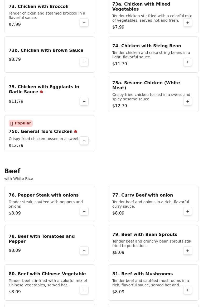Click spicy flame icon beside General Tso's
Image resolution: width=203 pixels, height=307 pixels.
(76, 131)
